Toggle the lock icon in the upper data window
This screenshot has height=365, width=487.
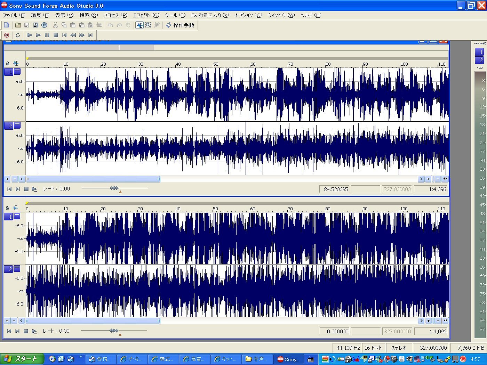(8, 63)
